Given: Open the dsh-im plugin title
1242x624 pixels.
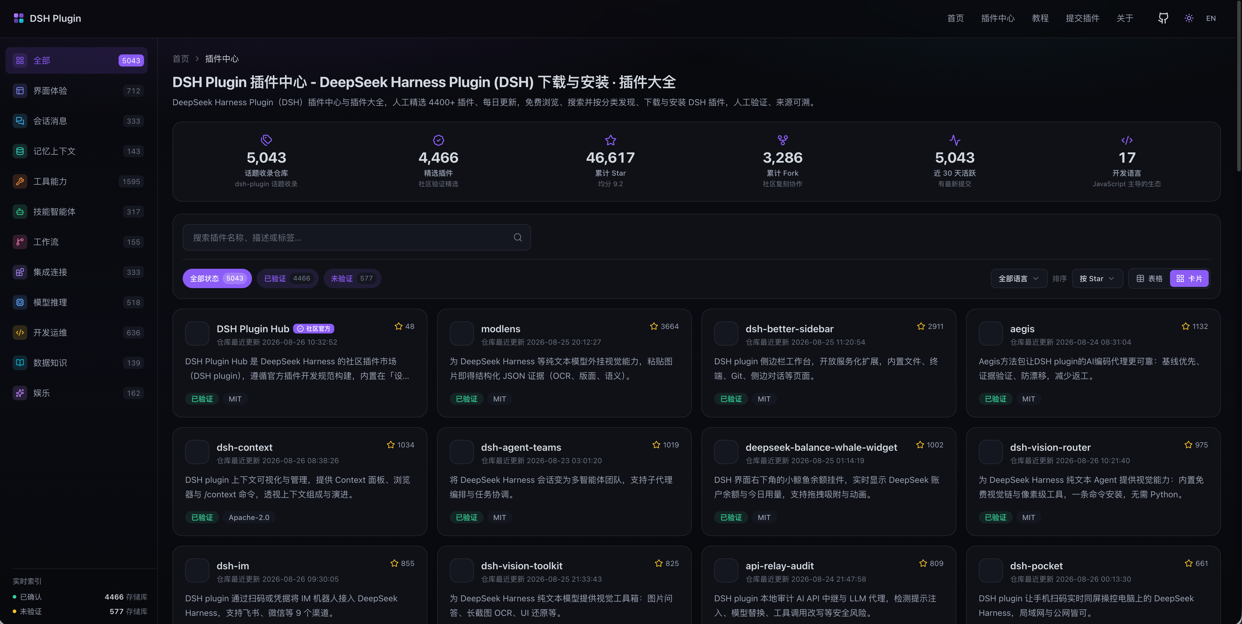Looking at the screenshot, I should tap(232, 566).
